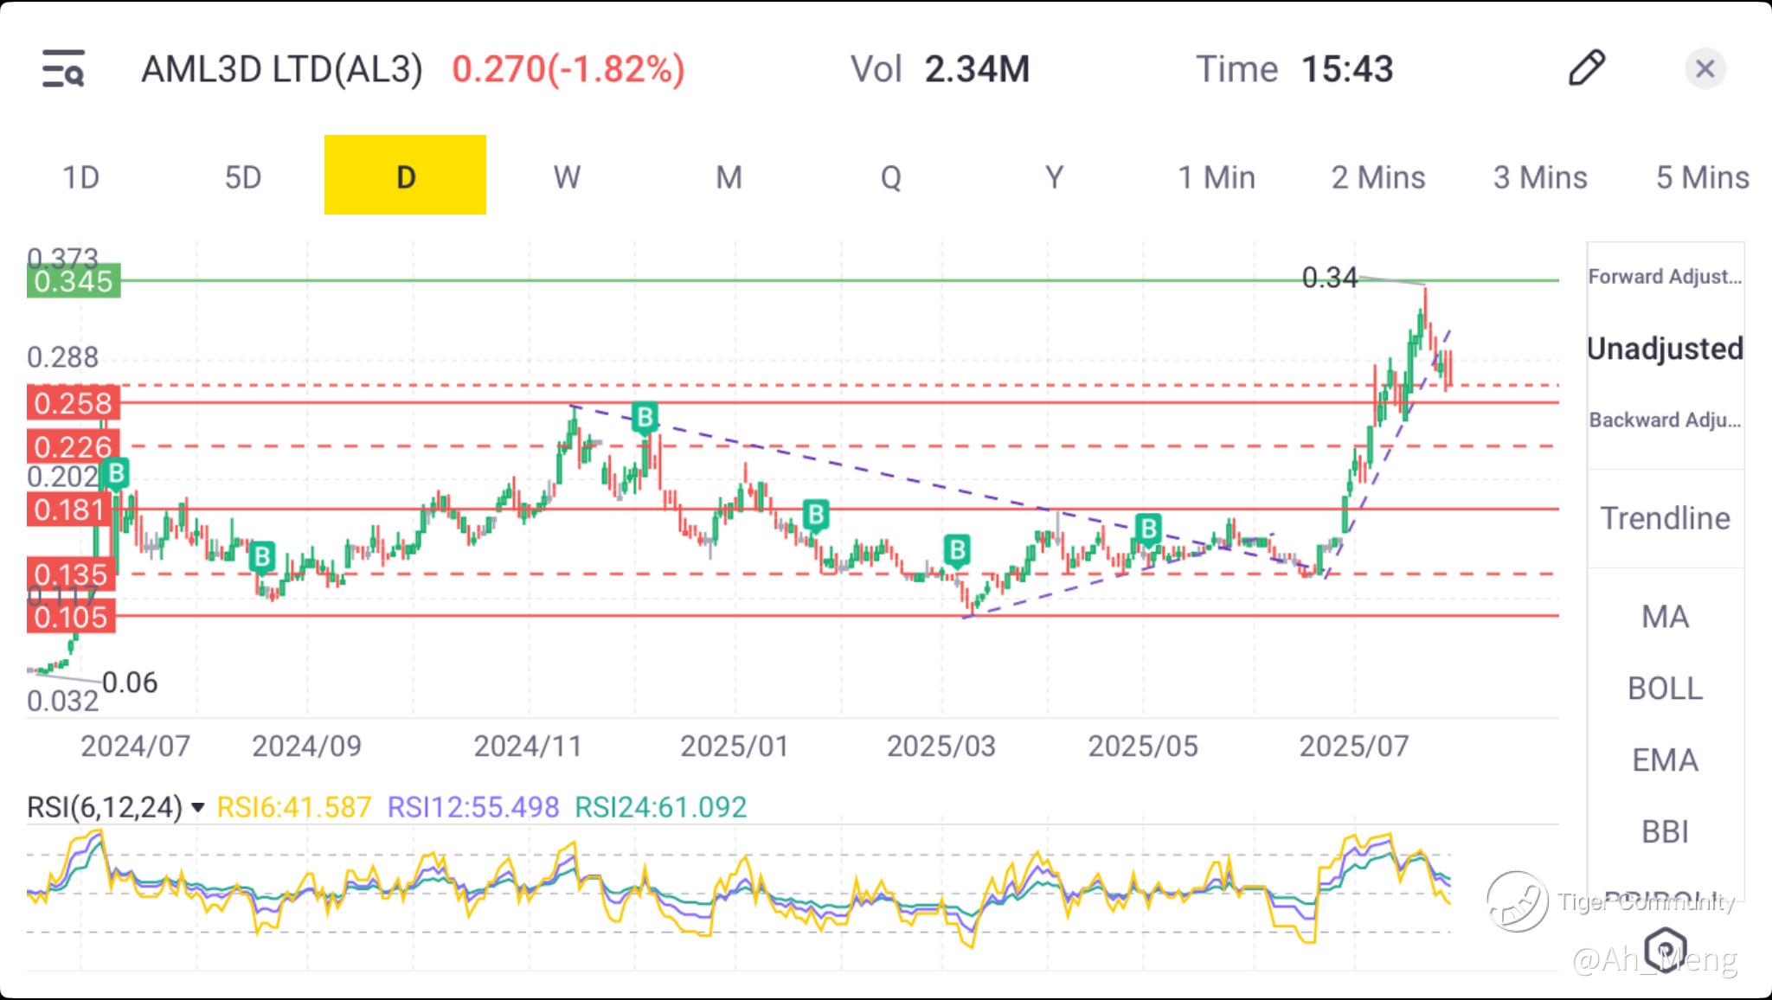Screen dimensions: 1772x1000
Task: Enable the Trendline tool
Action: coord(1665,518)
